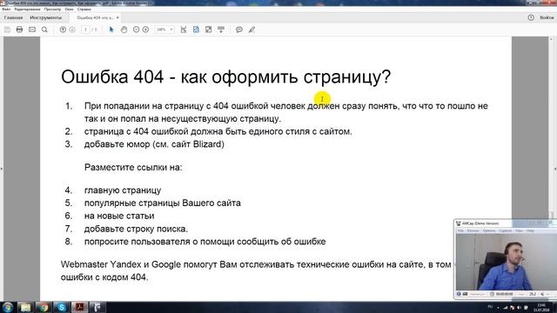Switch to the Главная tab
This screenshot has width=557, height=313.
14,17
